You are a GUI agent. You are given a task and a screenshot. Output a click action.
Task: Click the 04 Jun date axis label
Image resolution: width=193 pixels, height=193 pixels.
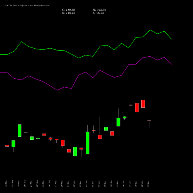87,184
